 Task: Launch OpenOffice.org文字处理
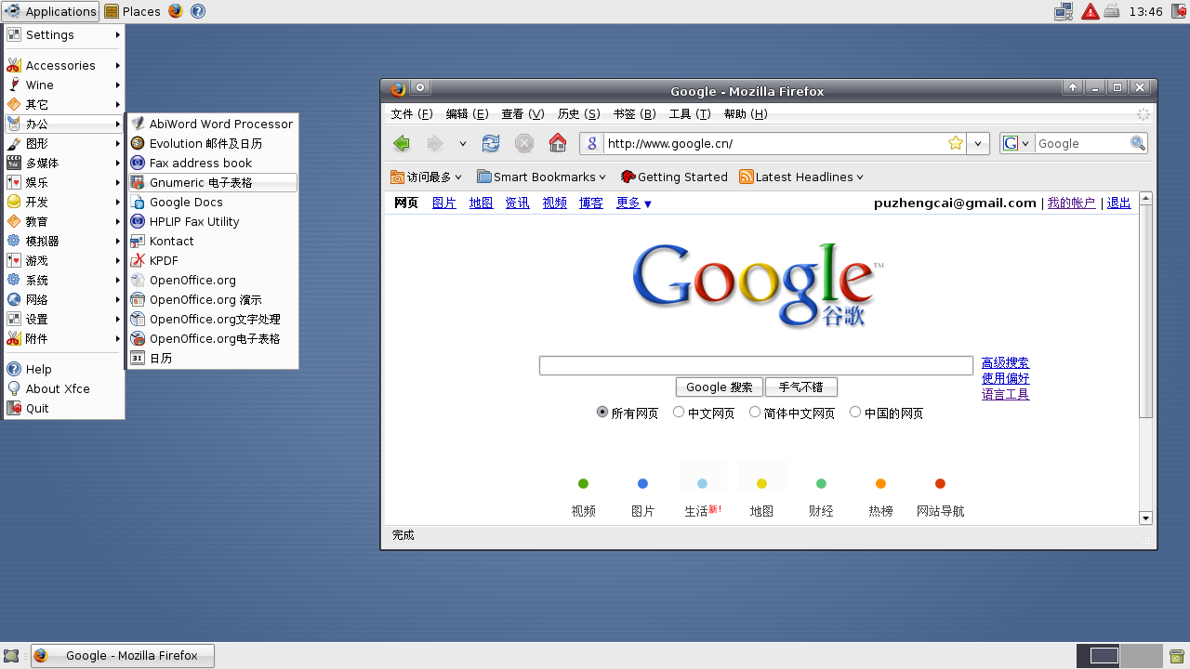[213, 319]
